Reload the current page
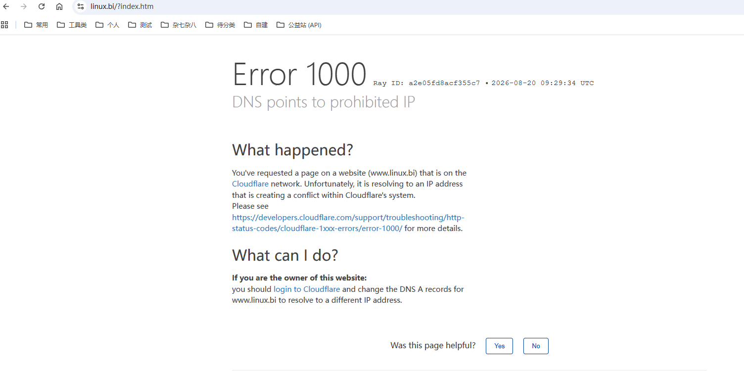Viewport: 744px width, 371px height. (x=42, y=6)
